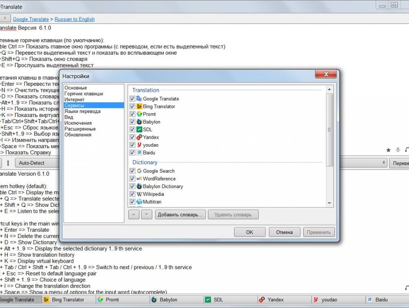Uncheck the Google Translate service checkbox
Image resolution: width=409 pixels, height=308 pixels.
[x=132, y=99]
